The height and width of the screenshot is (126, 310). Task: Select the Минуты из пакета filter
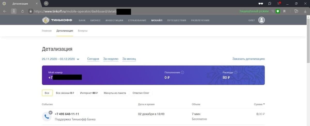click(115, 93)
